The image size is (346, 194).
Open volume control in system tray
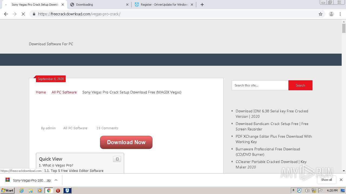tap(307, 190)
